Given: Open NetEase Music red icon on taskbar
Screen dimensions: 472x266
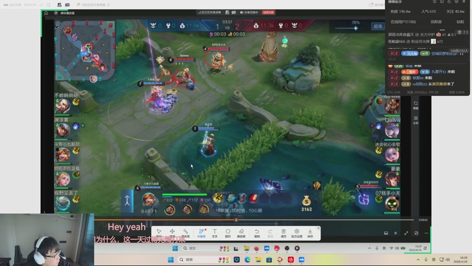Looking at the screenshot, I should (x=291, y=259).
